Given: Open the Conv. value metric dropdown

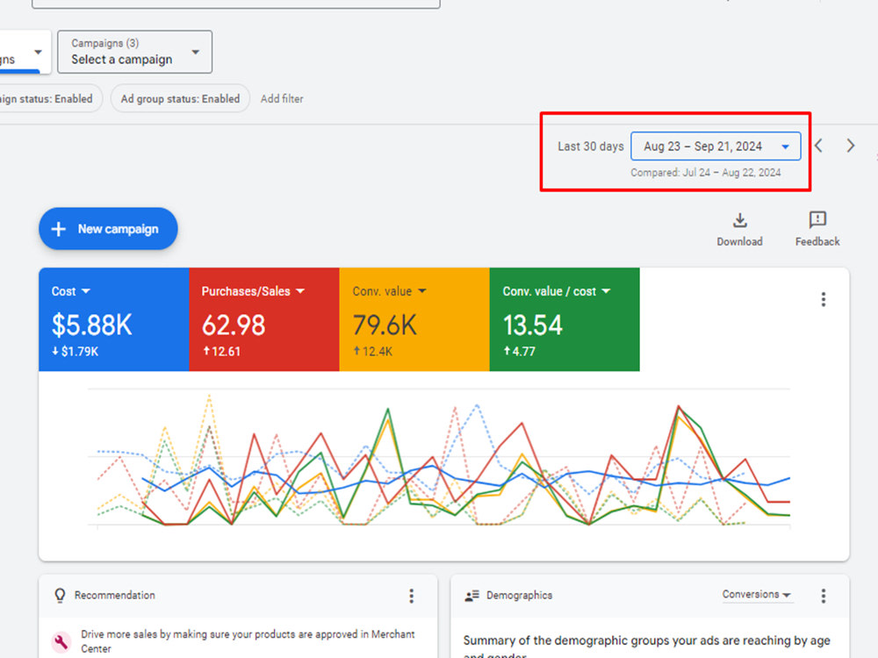Looking at the screenshot, I should click(389, 291).
